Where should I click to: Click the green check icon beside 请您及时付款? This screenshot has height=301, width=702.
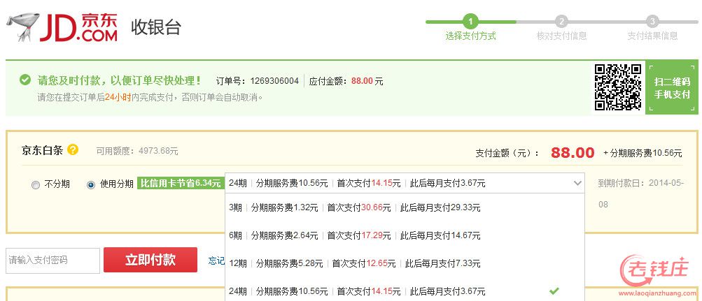click(25, 80)
